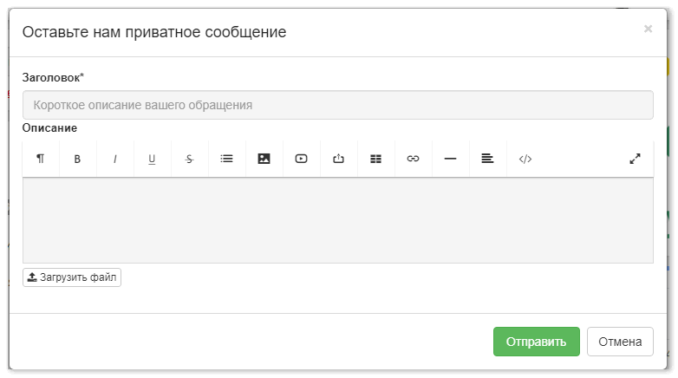Open the text alignment options
Viewport: 678px width, 378px height.
coord(487,159)
